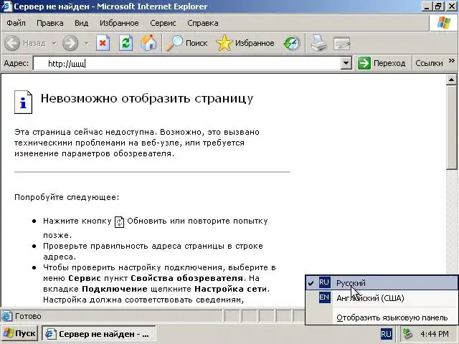
Task: Open Back button history dropdown arrow
Action: pyautogui.click(x=55, y=43)
